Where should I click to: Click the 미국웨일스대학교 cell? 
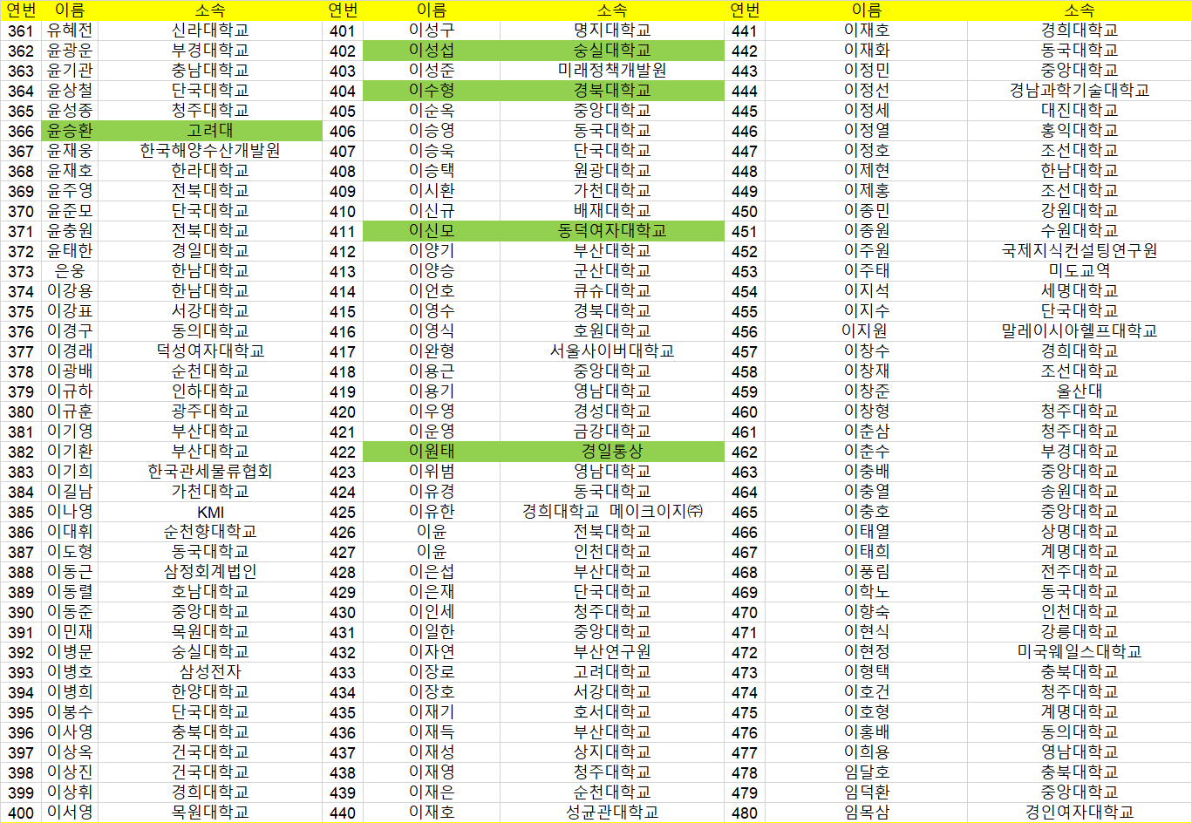pos(1079,652)
